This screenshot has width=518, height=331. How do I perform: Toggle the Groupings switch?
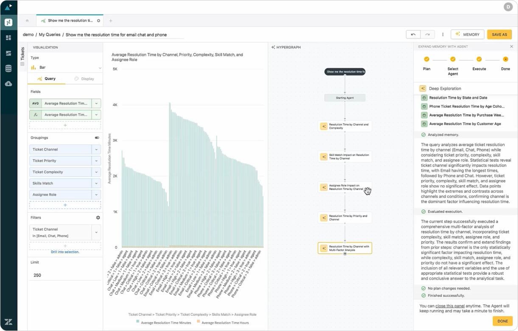pos(97,138)
